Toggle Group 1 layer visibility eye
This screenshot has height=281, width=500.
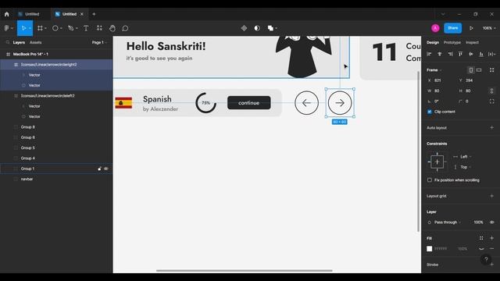point(106,169)
